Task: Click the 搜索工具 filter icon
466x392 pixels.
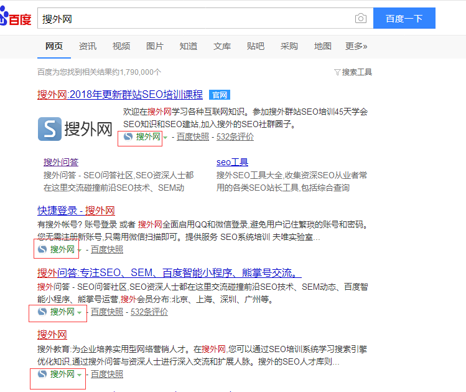Action: click(x=337, y=72)
